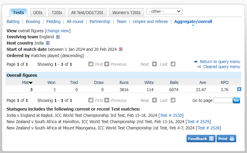Click the Print button
The height and width of the screenshot is (153, 247).
pos(226,139)
